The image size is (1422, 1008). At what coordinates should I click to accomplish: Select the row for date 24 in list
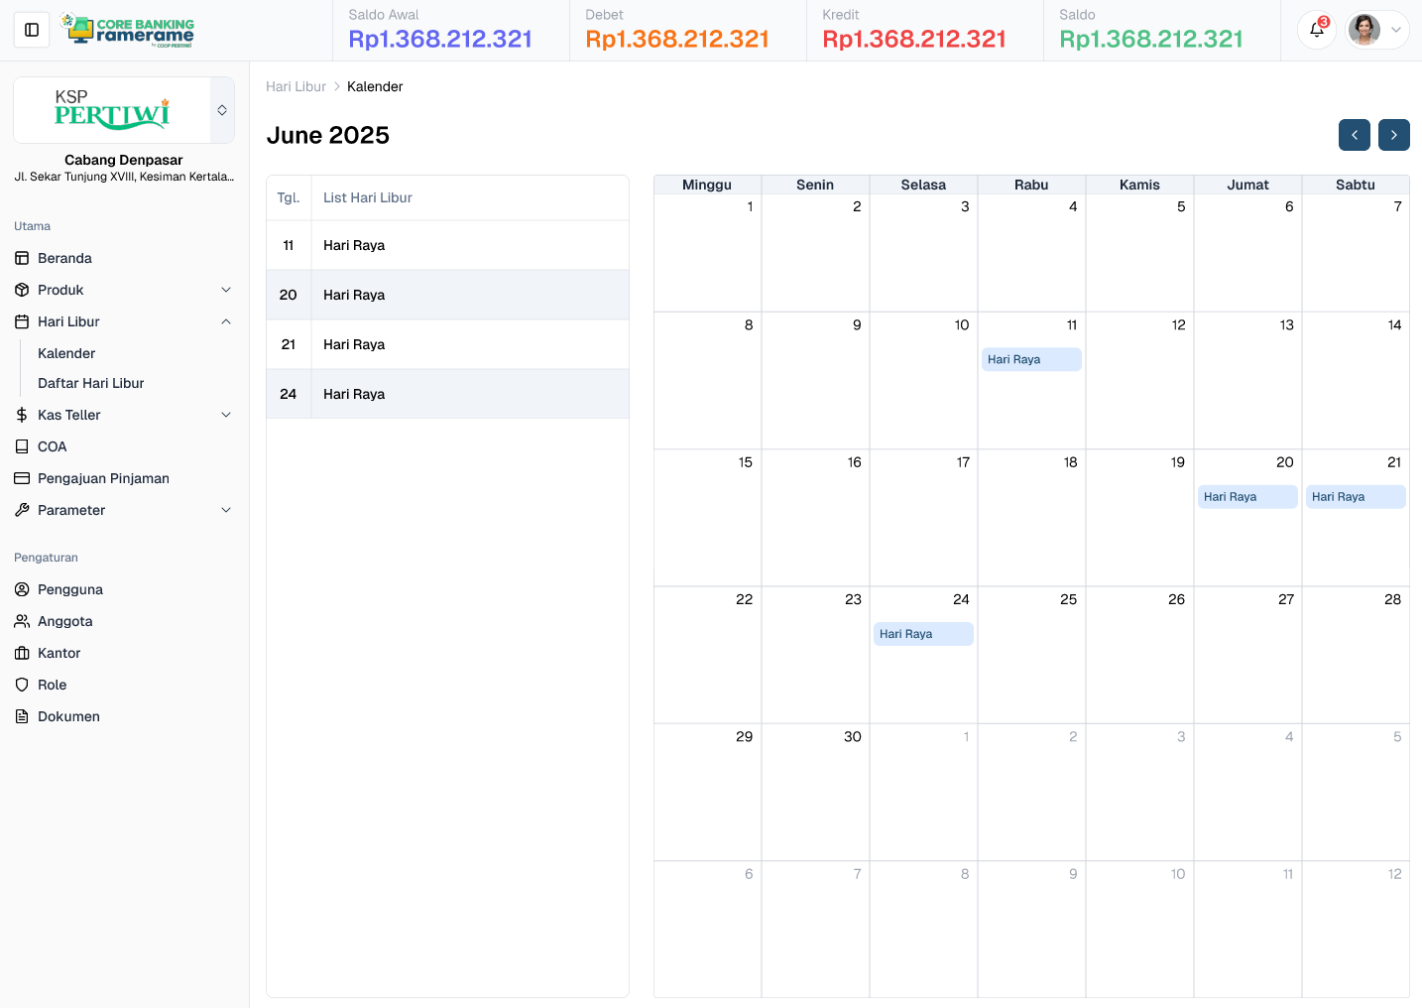click(447, 394)
